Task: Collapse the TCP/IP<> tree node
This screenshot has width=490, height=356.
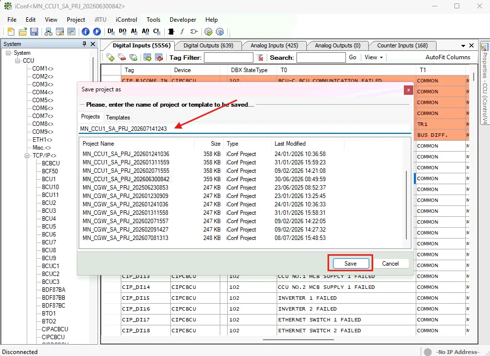Action: pyautogui.click(x=27, y=156)
